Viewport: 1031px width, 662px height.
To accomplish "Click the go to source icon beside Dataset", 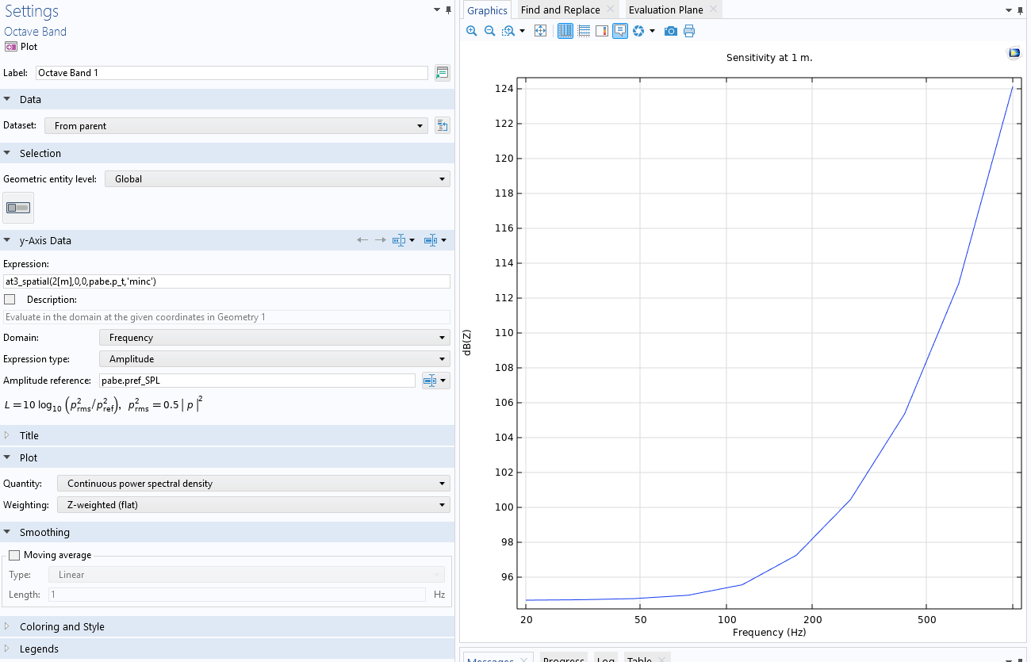I will pos(442,125).
